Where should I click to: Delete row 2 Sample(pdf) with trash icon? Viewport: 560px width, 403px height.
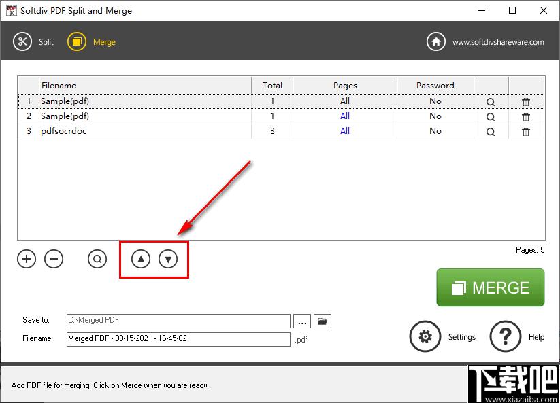526,117
